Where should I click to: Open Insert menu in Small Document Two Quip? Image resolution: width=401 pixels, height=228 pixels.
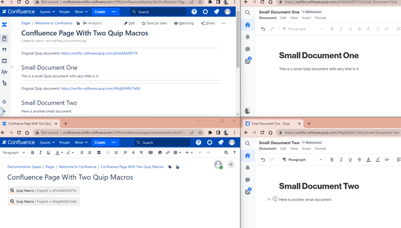tap(306, 148)
